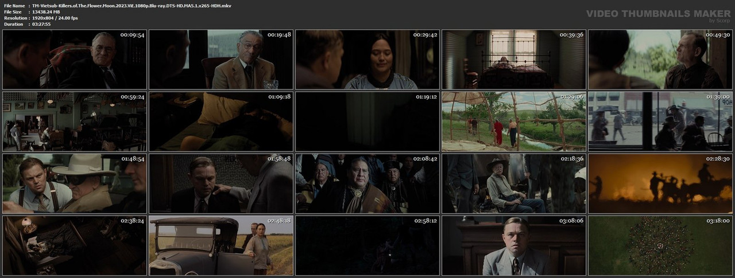Select the dark thumbnail at 02:58:12

[x=367, y=245]
